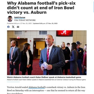The image size is (94, 94).
Task: Click the woman in black coat in the photo
Action: pos(26,58)
